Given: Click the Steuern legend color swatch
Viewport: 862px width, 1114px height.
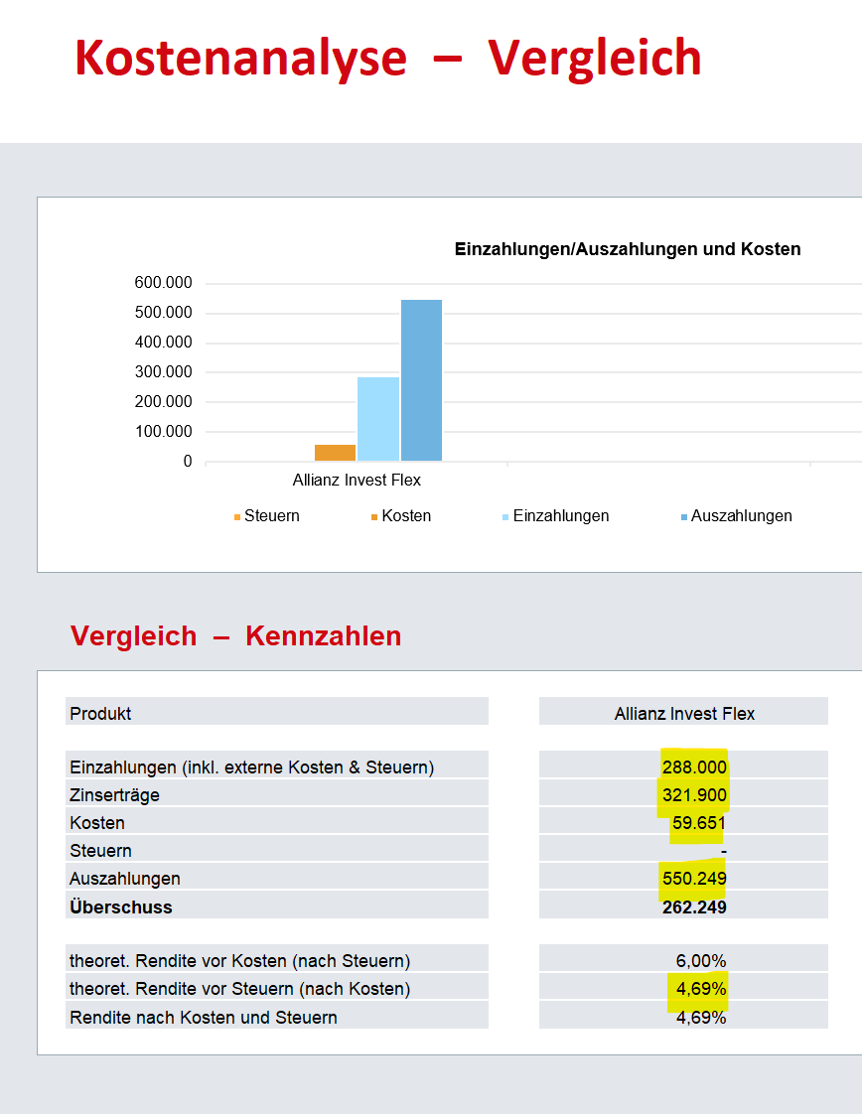Looking at the screenshot, I should tap(237, 517).
